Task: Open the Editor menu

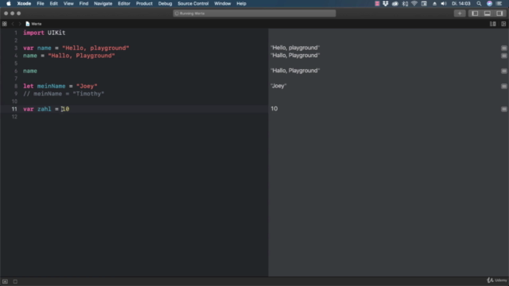Action: point(124,3)
